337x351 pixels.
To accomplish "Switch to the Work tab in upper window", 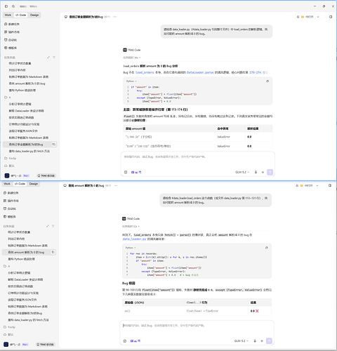I will [x=8, y=15].
